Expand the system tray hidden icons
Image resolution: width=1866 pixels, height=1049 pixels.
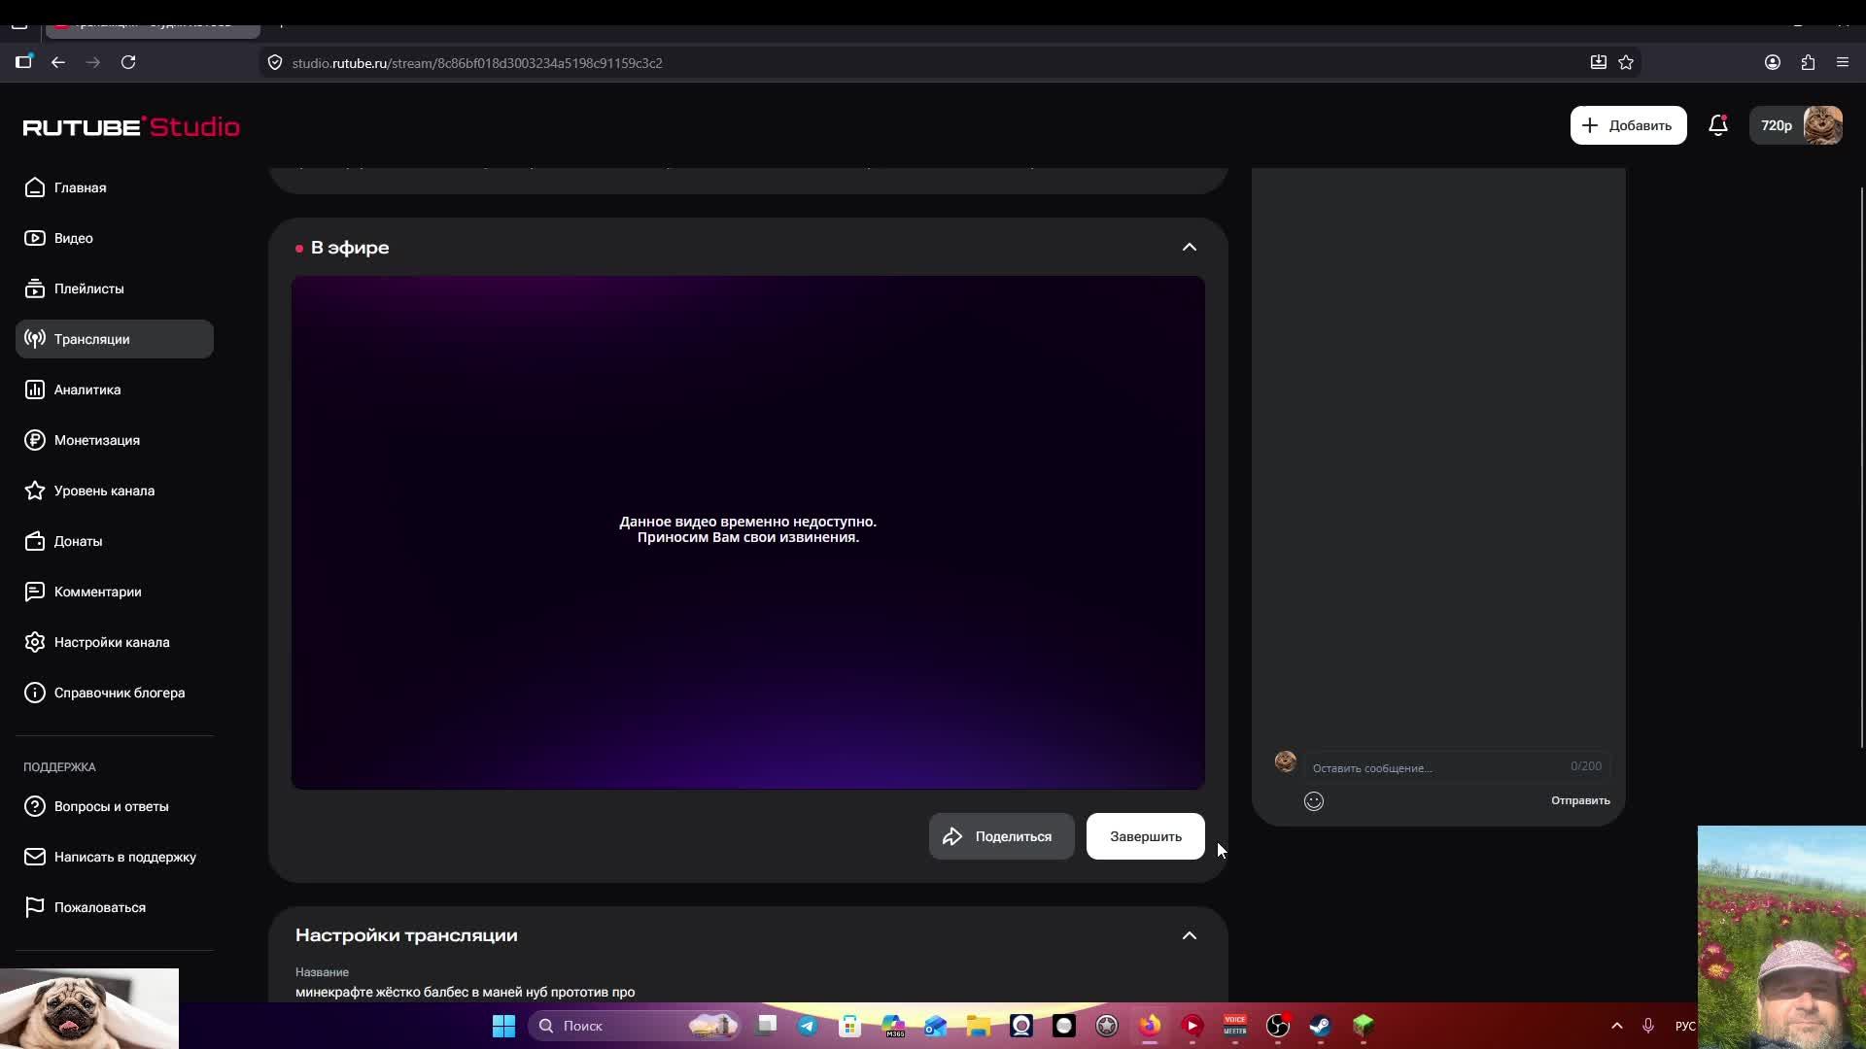click(1617, 1026)
